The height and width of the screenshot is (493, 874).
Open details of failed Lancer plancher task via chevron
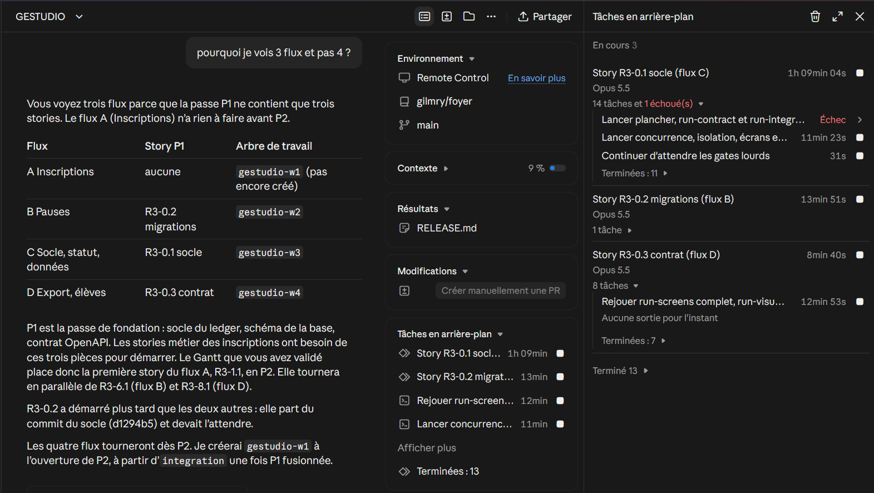click(x=860, y=120)
